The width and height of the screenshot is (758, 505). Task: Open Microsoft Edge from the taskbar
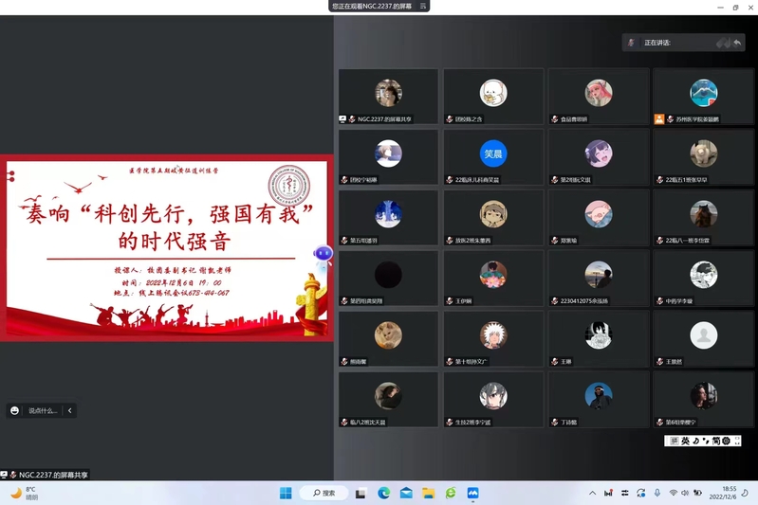pyautogui.click(x=384, y=493)
